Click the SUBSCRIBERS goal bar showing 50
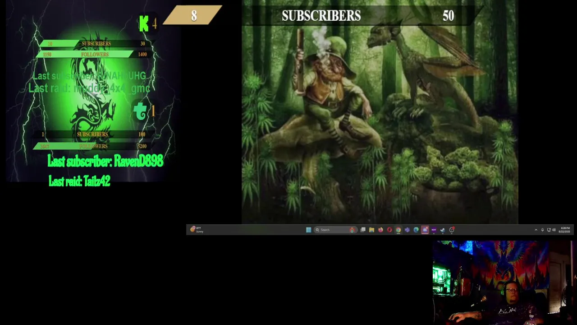This screenshot has width=577, height=325. (x=361, y=16)
